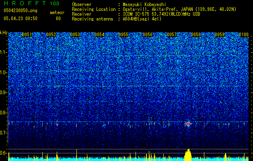The image size is (253, 161).
Task: Click the 'Receiving Location' label
Action: coord(94,9)
